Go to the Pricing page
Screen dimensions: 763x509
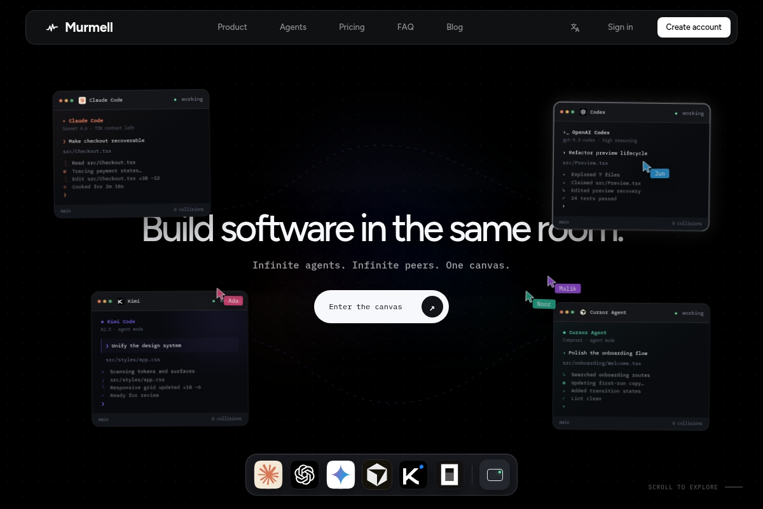point(352,27)
